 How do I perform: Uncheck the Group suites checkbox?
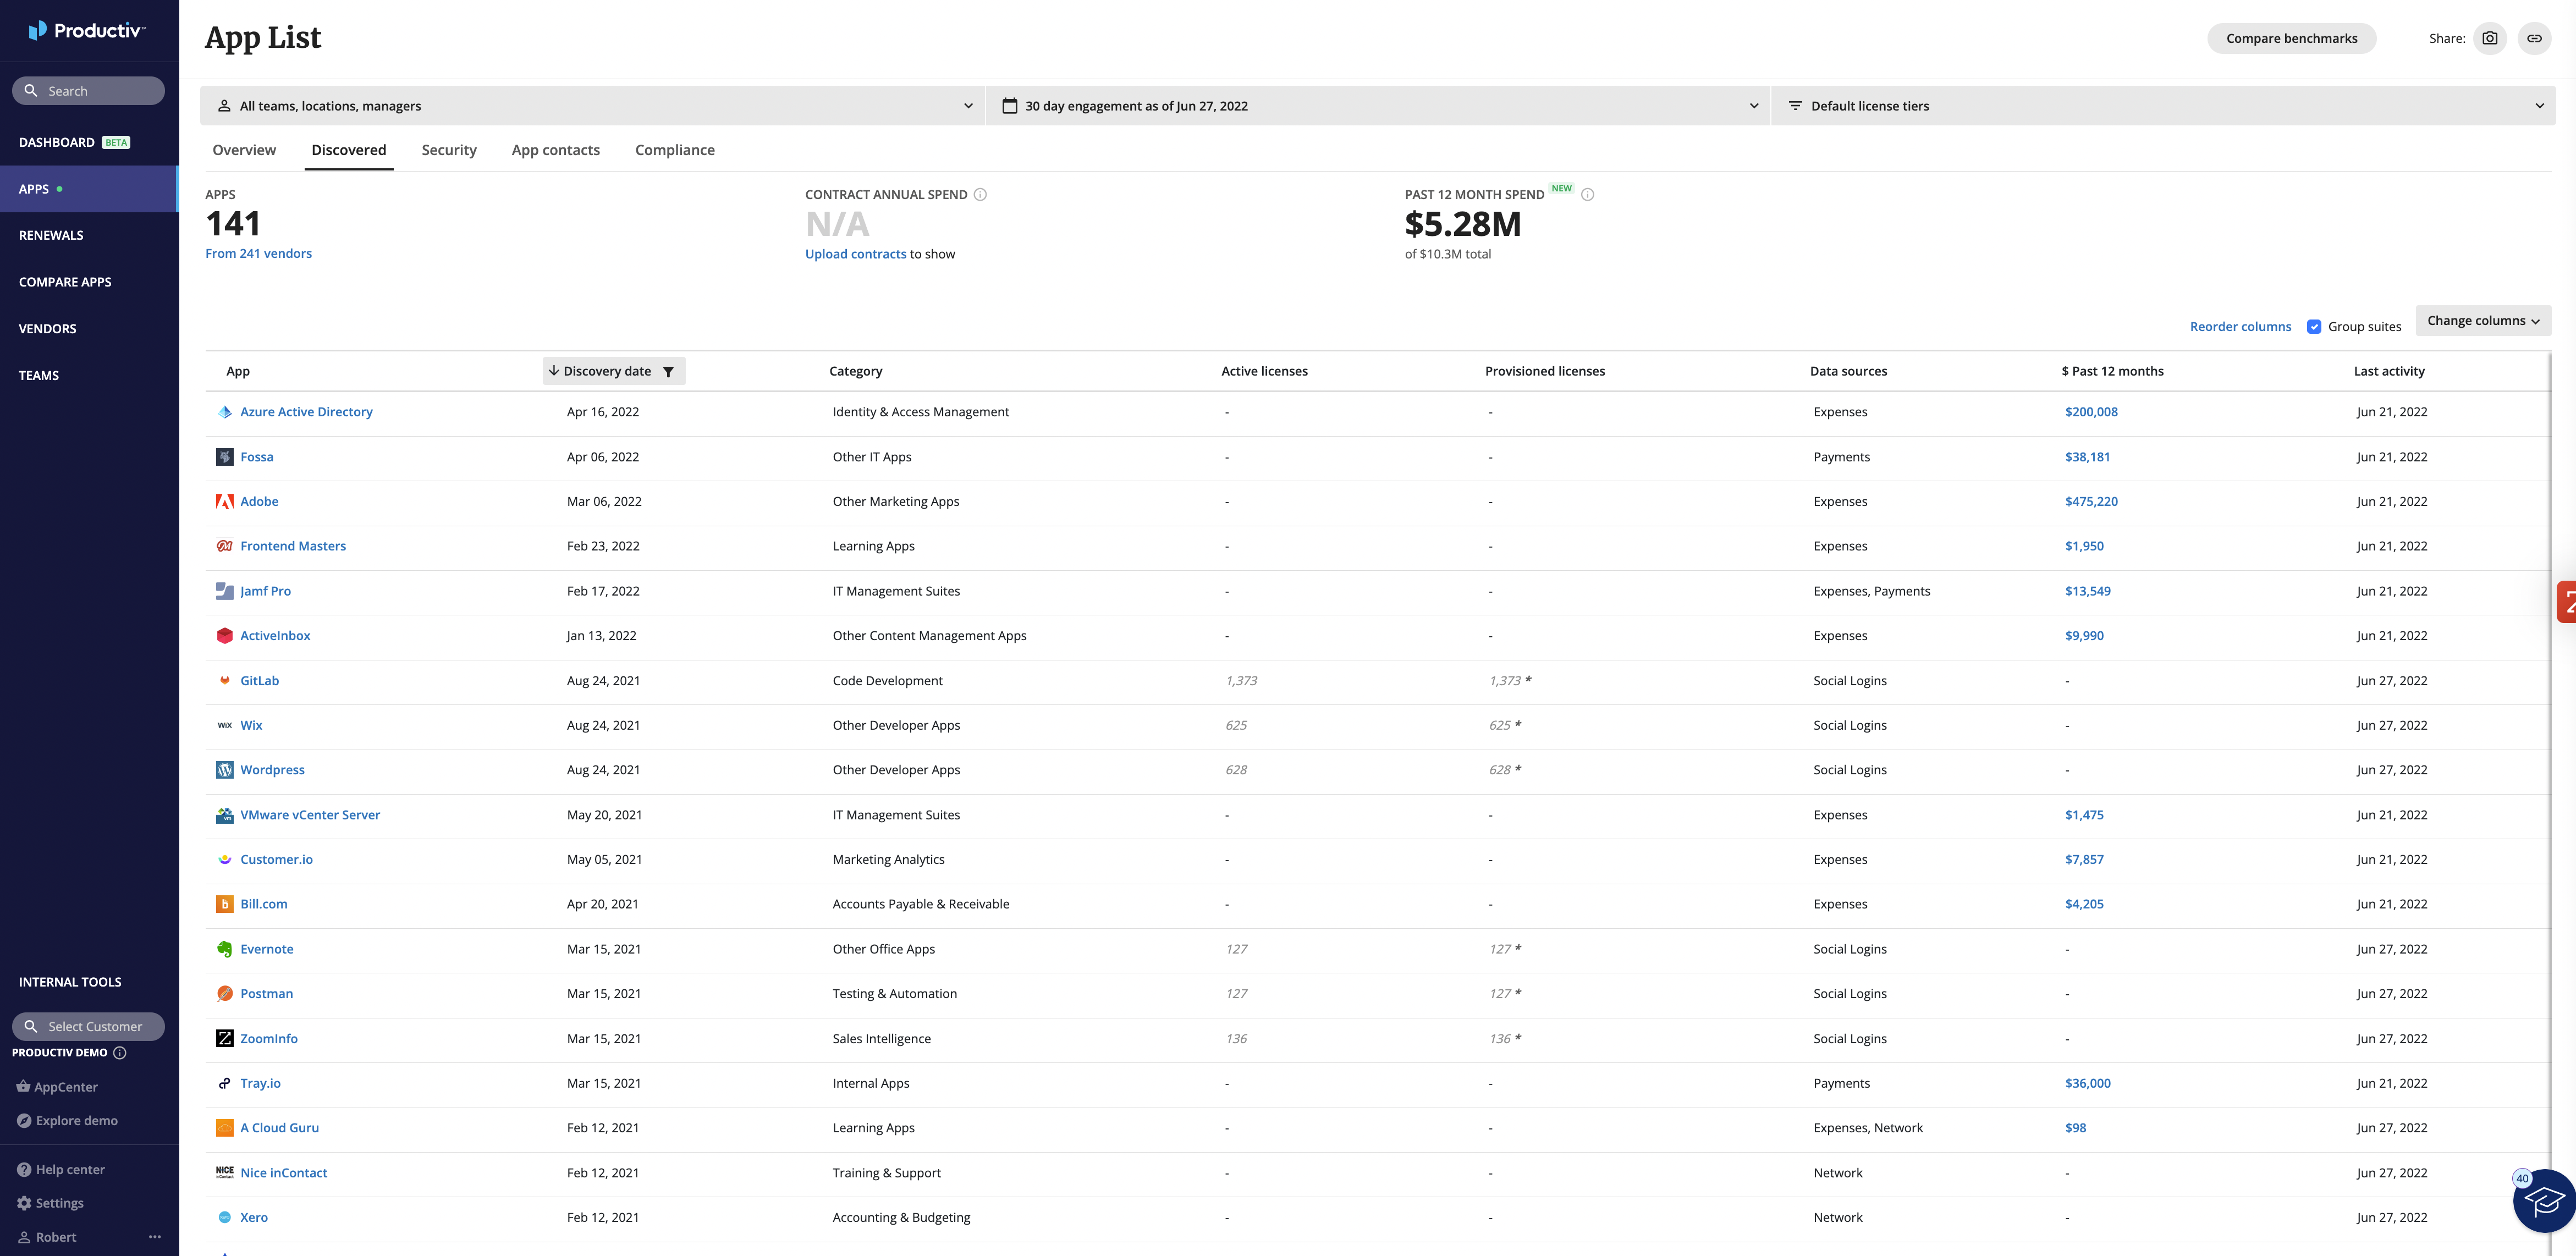pyautogui.click(x=2314, y=327)
